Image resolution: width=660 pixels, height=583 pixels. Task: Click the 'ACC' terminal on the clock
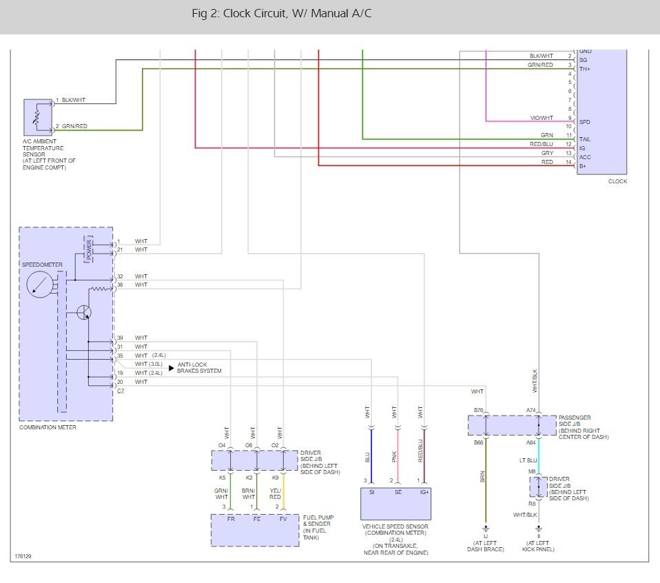[x=585, y=157]
